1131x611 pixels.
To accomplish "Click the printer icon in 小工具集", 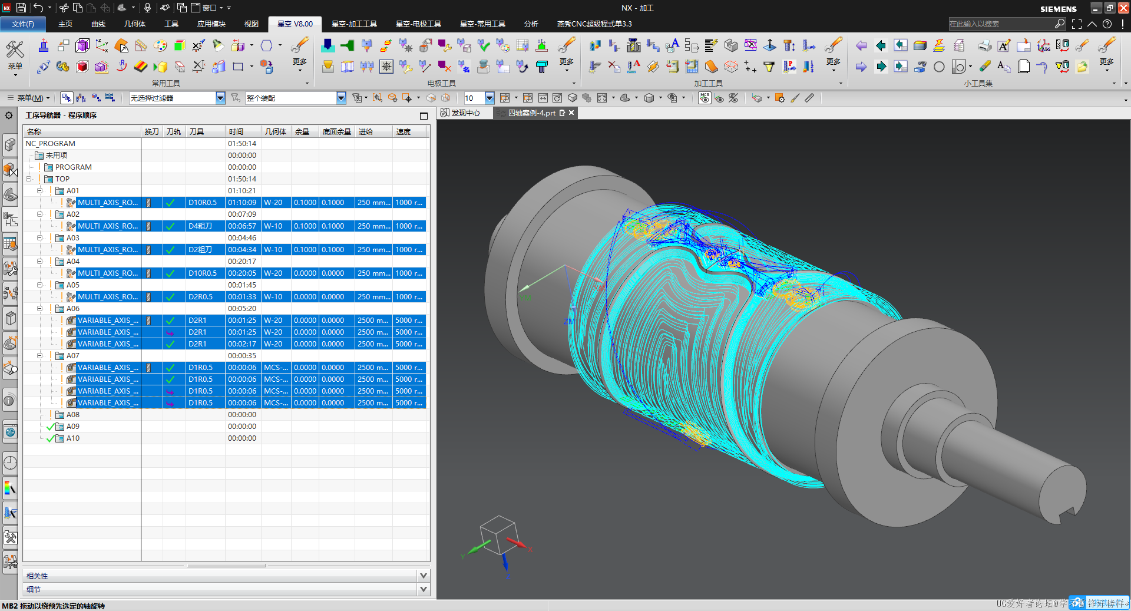I will (x=985, y=45).
